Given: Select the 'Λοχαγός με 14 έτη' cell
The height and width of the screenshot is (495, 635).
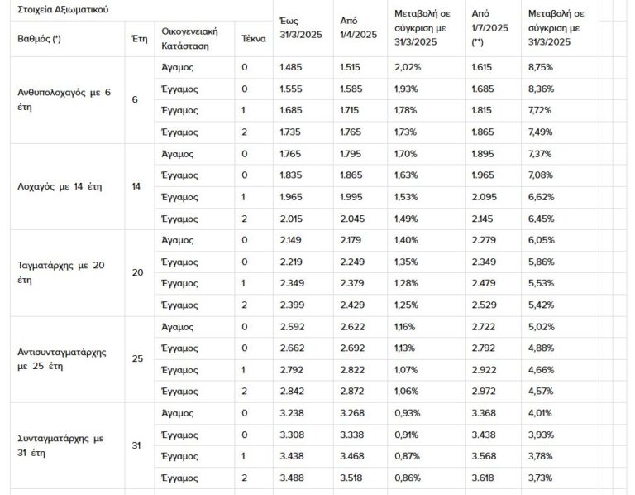Looking at the screenshot, I should (x=60, y=186).
